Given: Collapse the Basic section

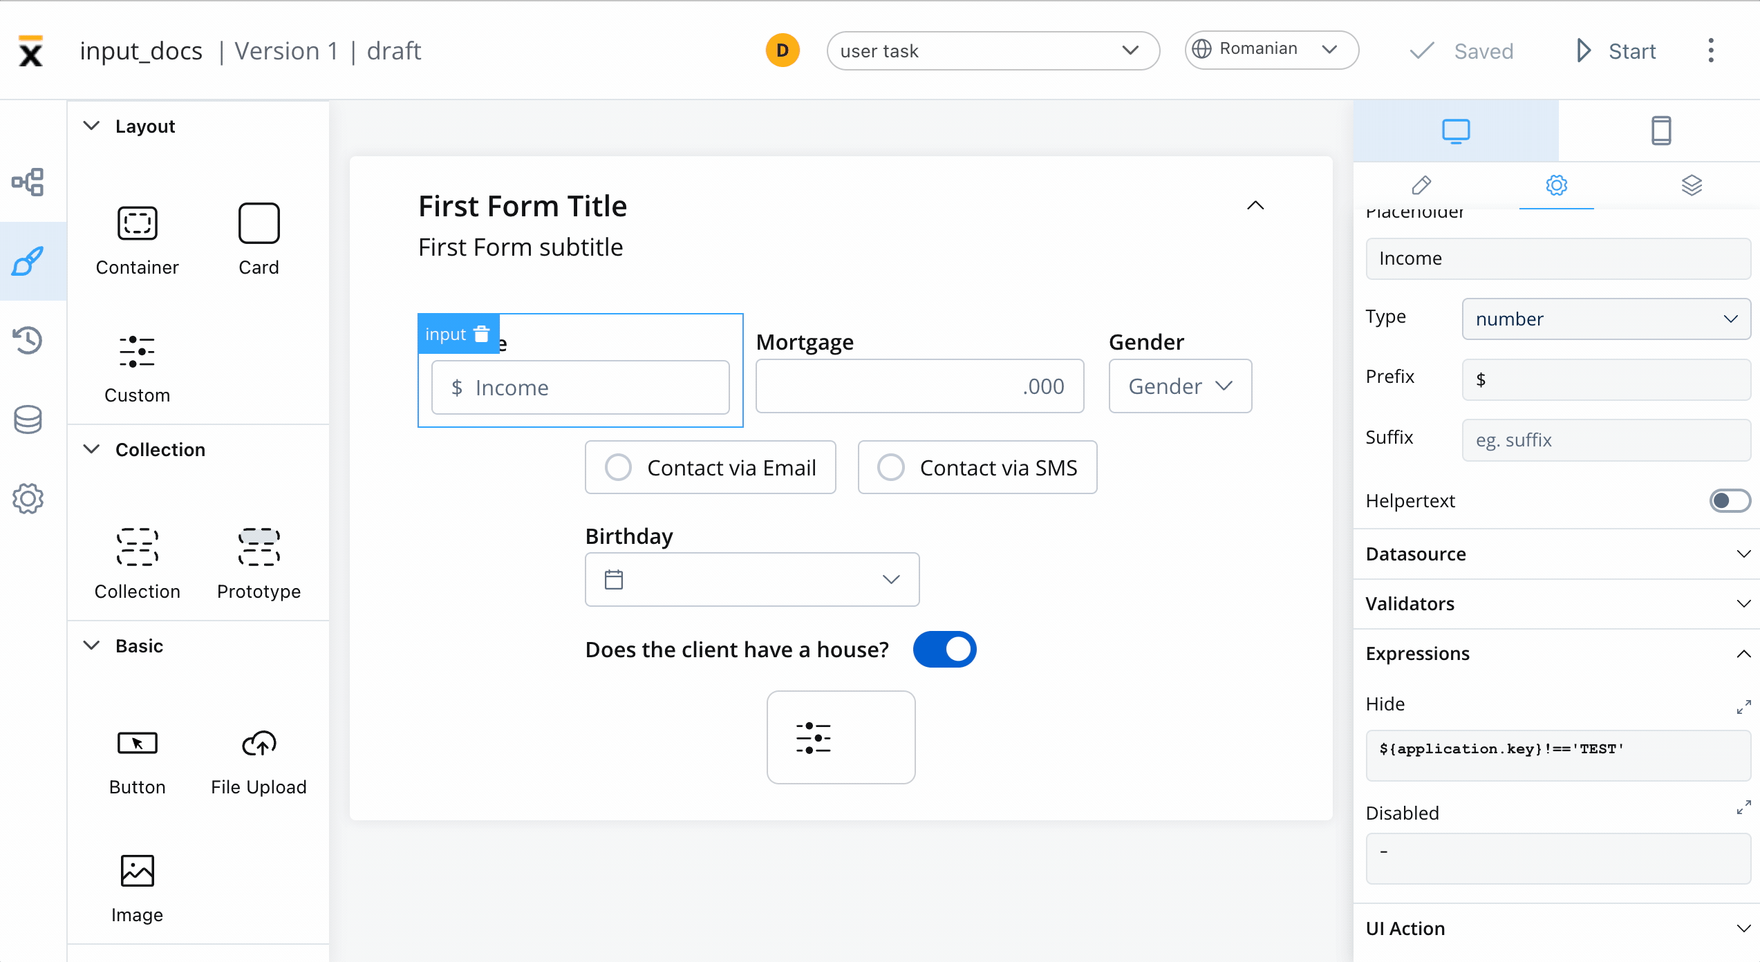Looking at the screenshot, I should (x=91, y=645).
